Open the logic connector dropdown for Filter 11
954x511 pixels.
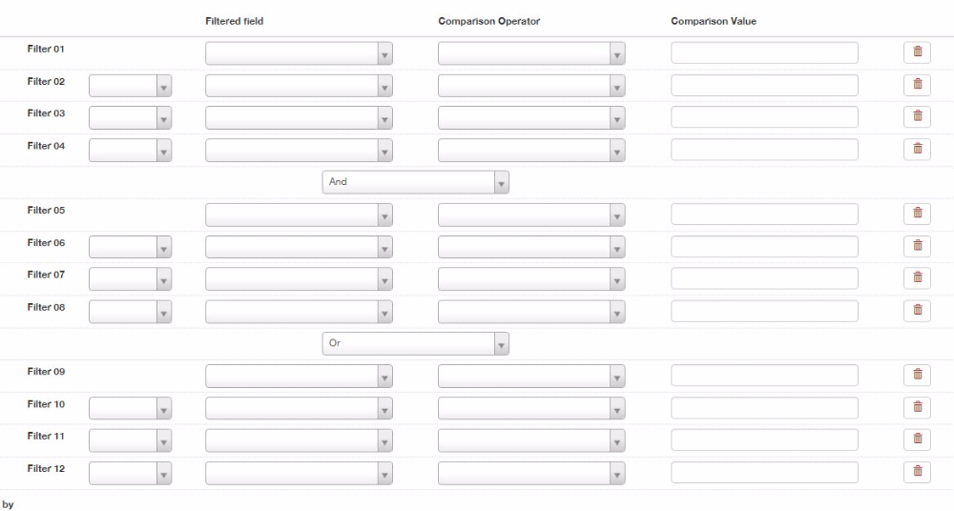click(x=130, y=440)
